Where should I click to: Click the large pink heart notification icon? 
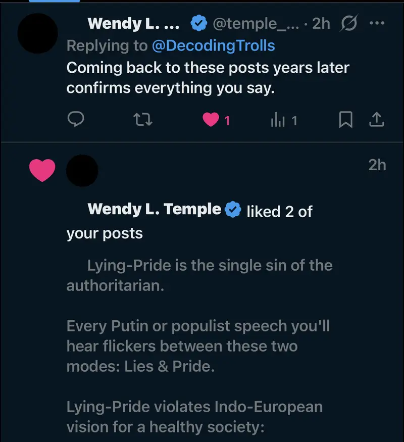pos(42,170)
